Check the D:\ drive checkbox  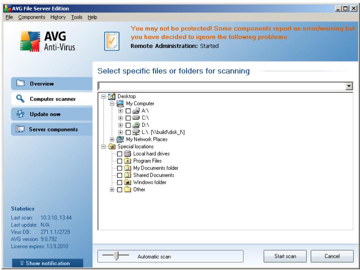click(x=128, y=125)
